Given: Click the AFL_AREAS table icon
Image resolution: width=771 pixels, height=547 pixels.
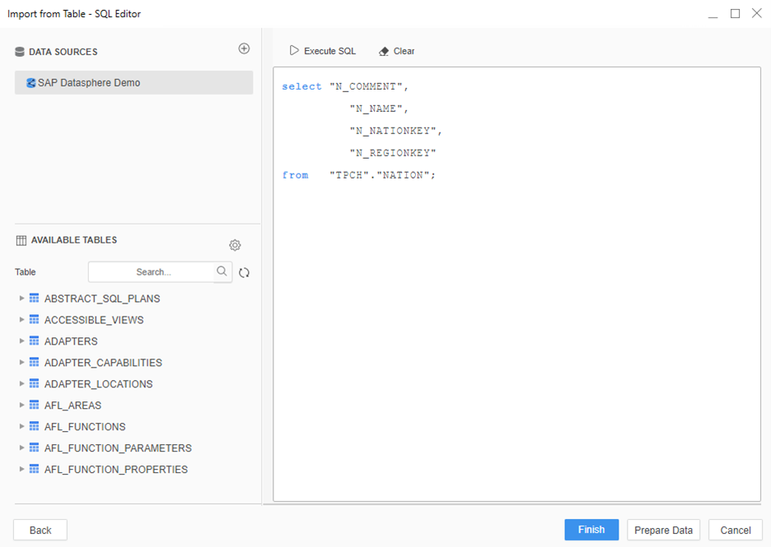Looking at the screenshot, I should pos(35,406).
